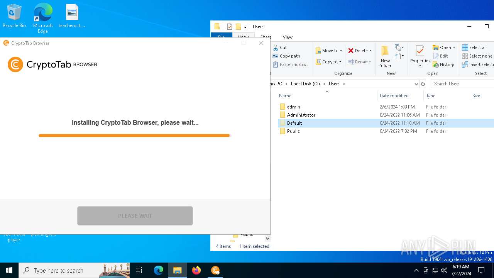Viewport: 494px width, 278px height.
Task: Click History in the ribbon
Action: [x=443, y=64]
